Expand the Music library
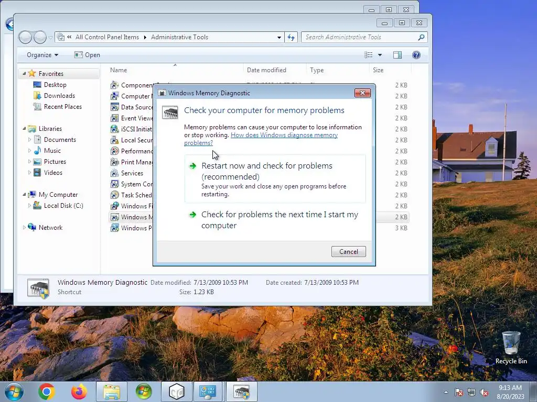 coord(29,150)
